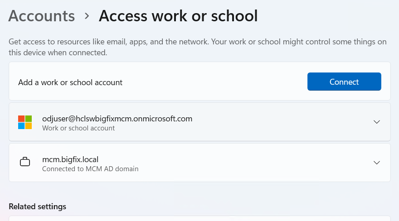Viewport: 399px width, 221px height.
Task: Click the Related settings heading
Action: pos(38,207)
